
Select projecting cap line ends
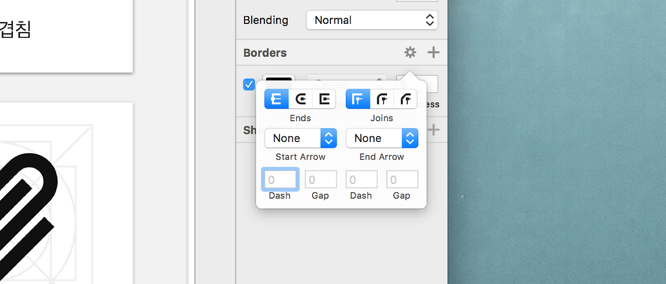point(324,99)
